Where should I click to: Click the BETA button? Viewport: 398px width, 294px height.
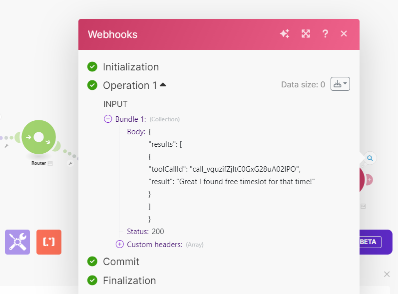(x=370, y=242)
